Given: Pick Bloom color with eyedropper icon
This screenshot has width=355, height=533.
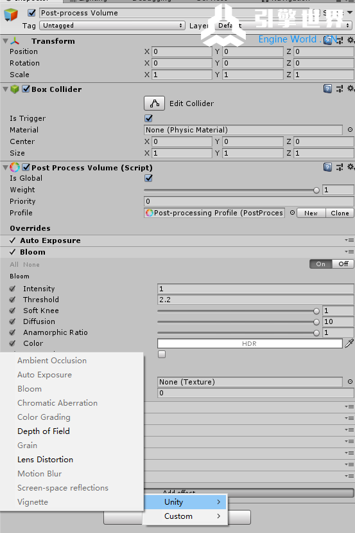Looking at the screenshot, I should click(x=349, y=343).
